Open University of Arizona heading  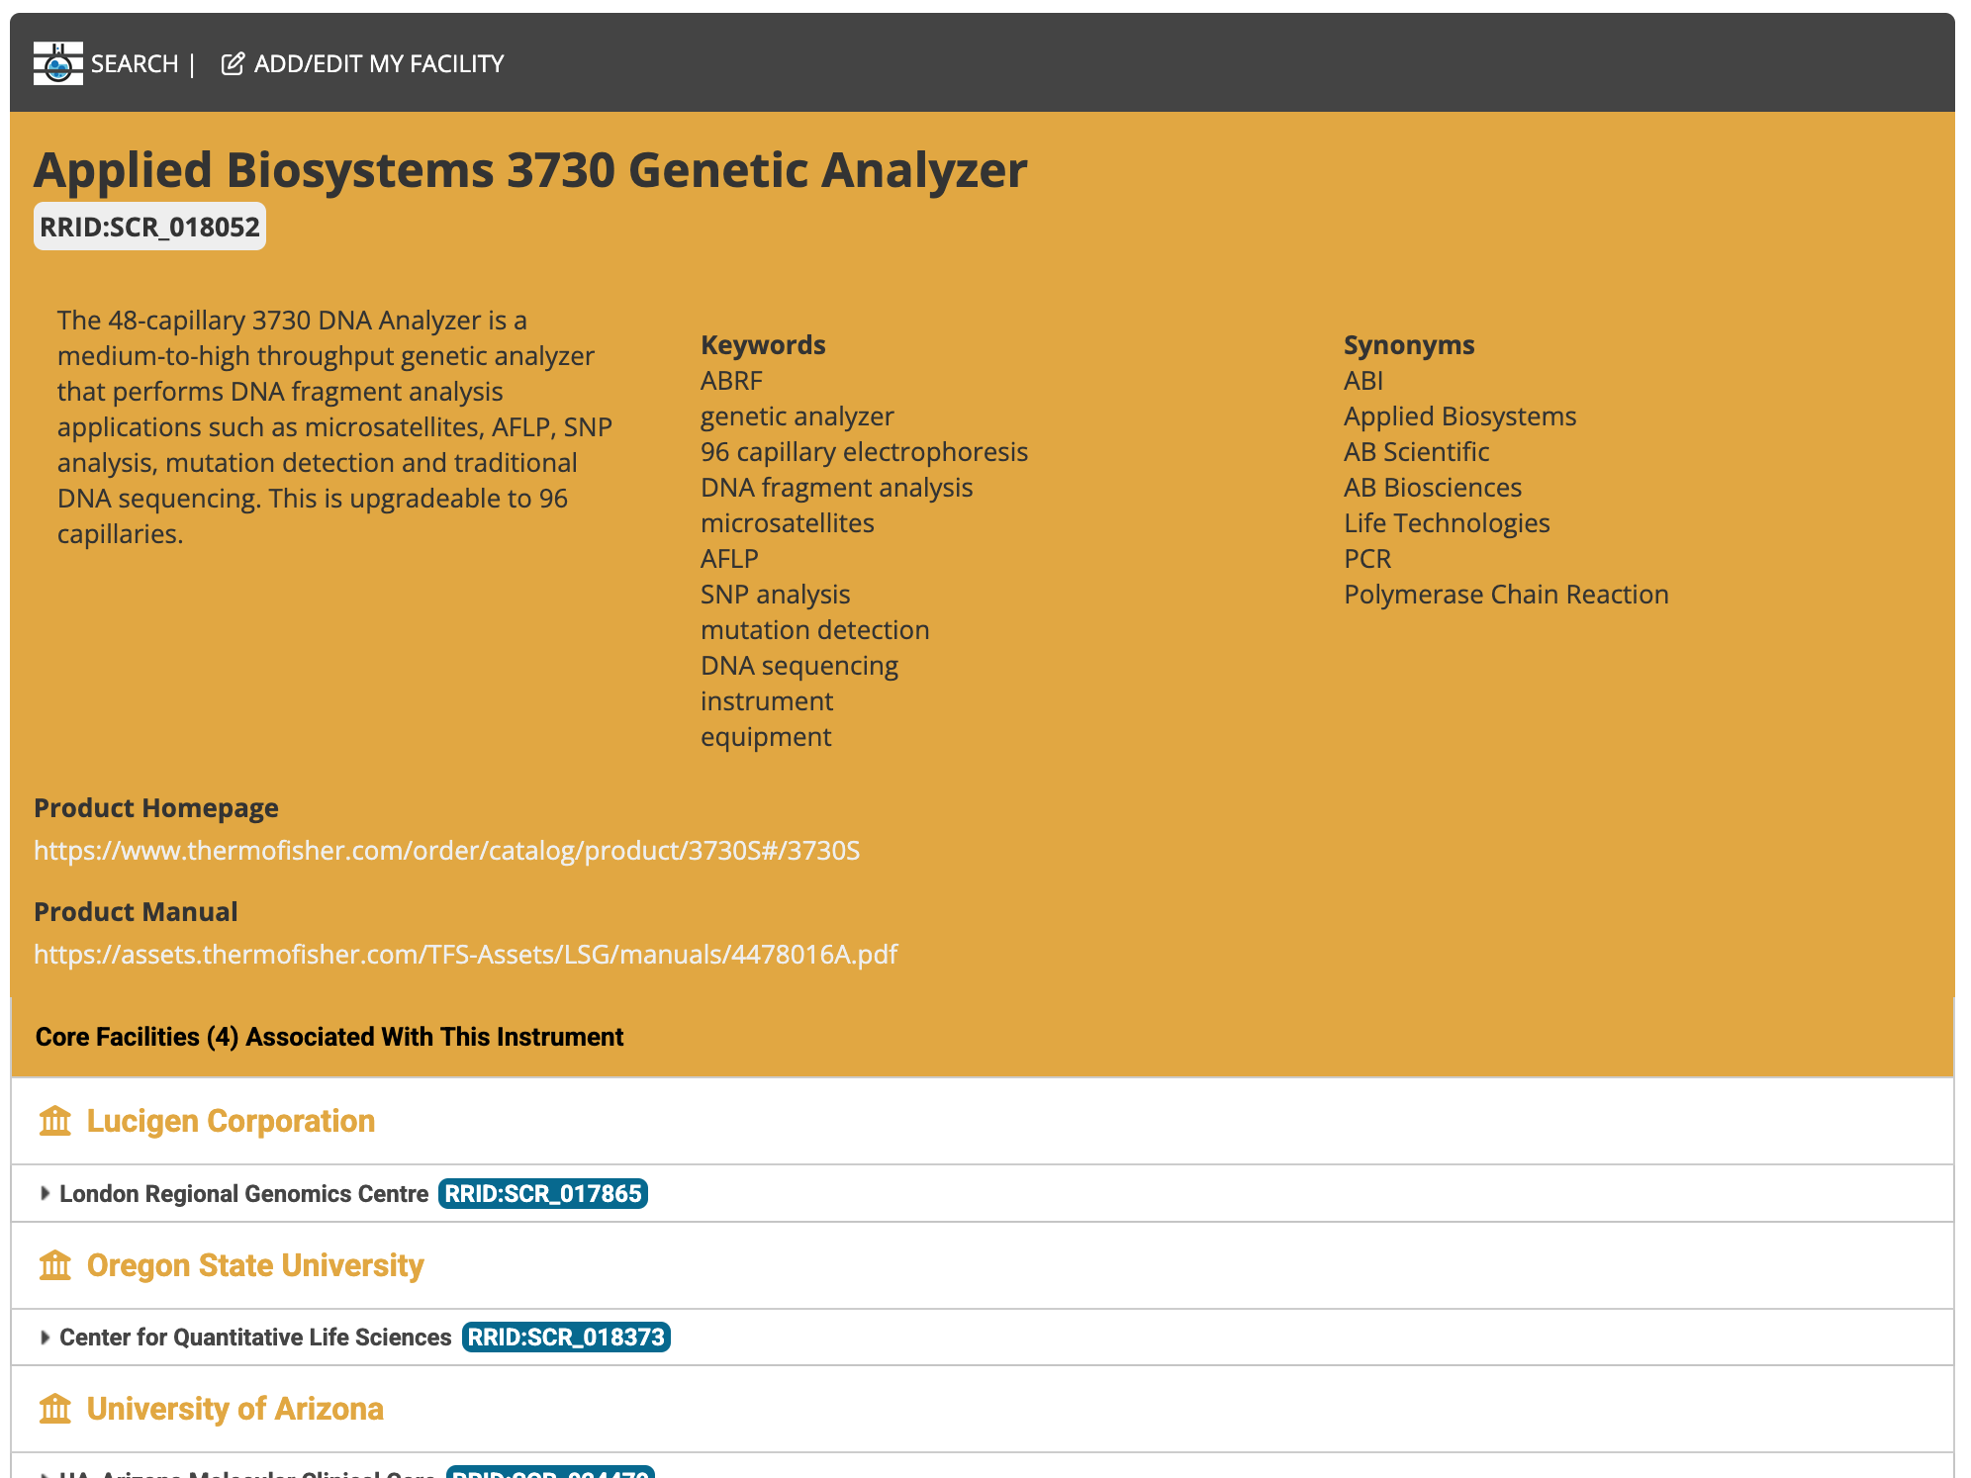pos(235,1409)
